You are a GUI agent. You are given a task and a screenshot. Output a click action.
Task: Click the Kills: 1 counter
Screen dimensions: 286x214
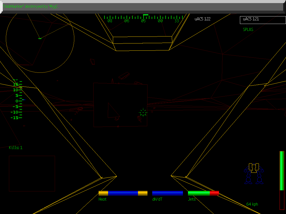(x=16, y=148)
